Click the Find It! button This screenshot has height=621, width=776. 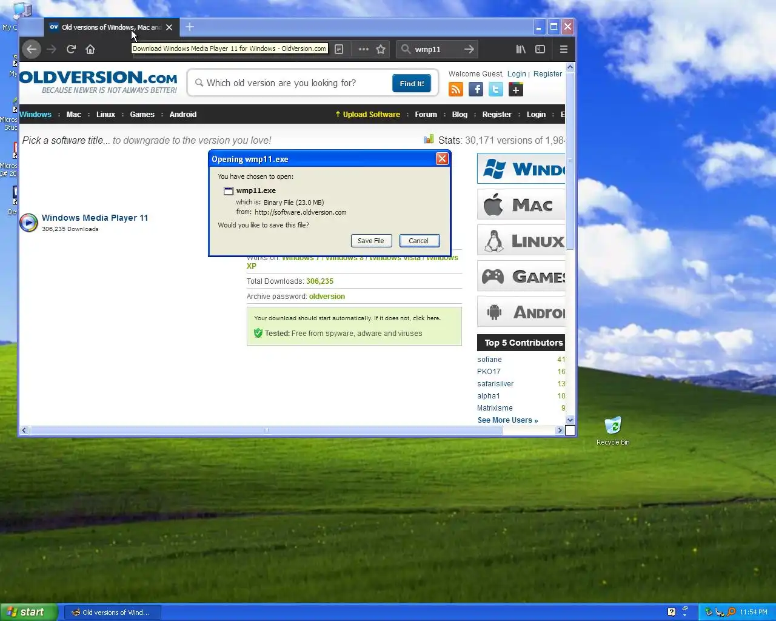[x=412, y=84]
